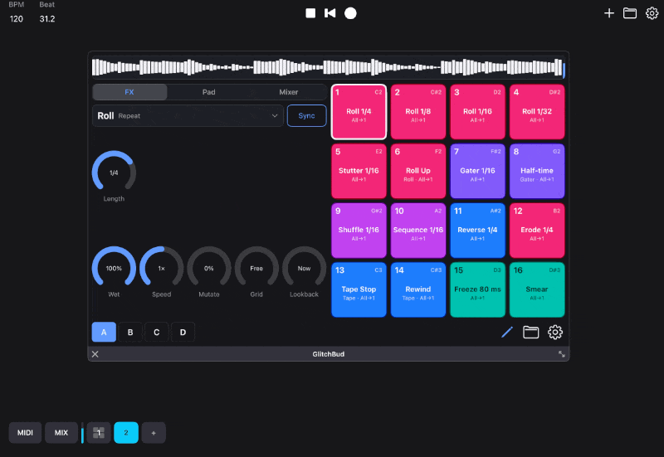Trigger pad 1 Roll 1/4

[x=359, y=112]
